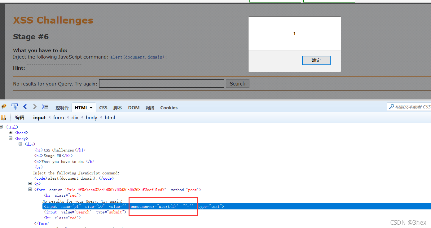Activate the element inspector picker tool
431x228 pixels.
point(14,106)
